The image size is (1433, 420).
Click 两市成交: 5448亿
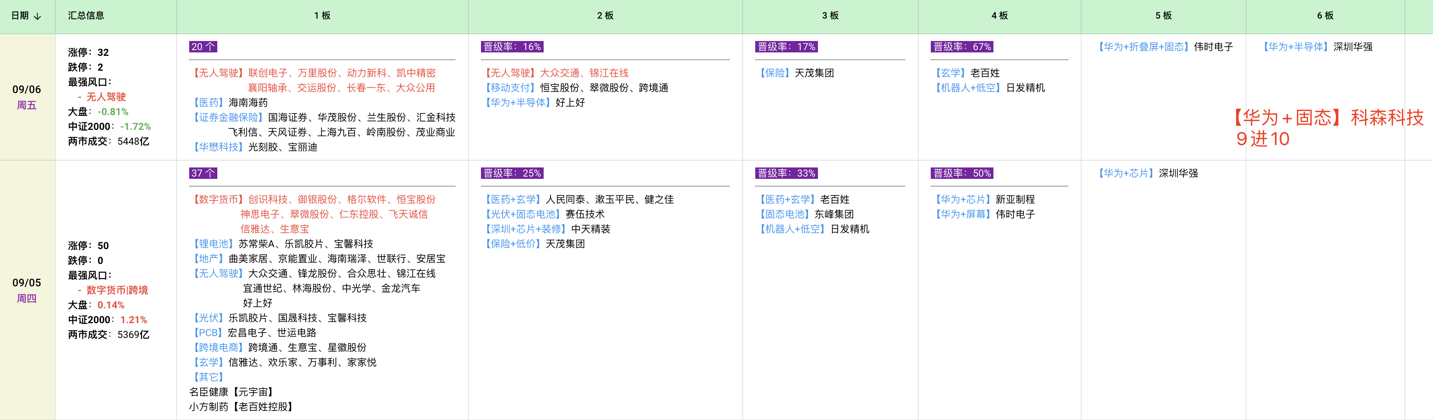tap(109, 141)
